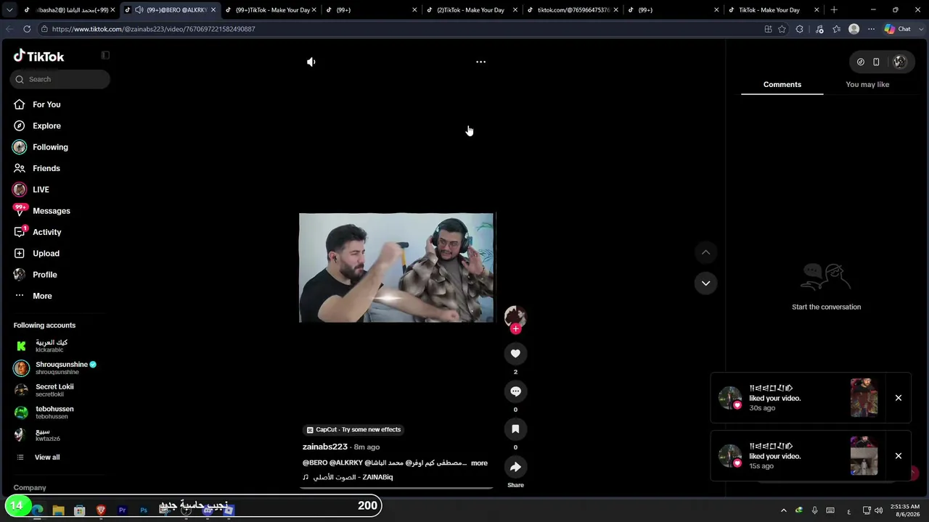929x522 pixels.
Task: Open the For You feed
Action: point(46,104)
